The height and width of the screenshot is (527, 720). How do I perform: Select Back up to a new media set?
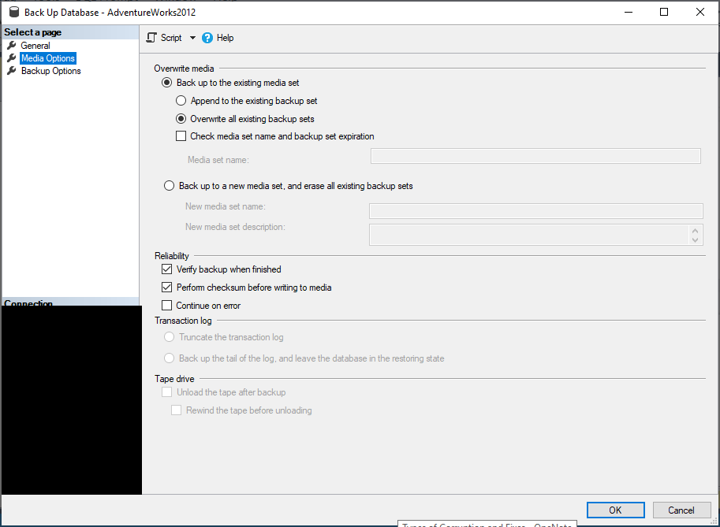(x=169, y=186)
